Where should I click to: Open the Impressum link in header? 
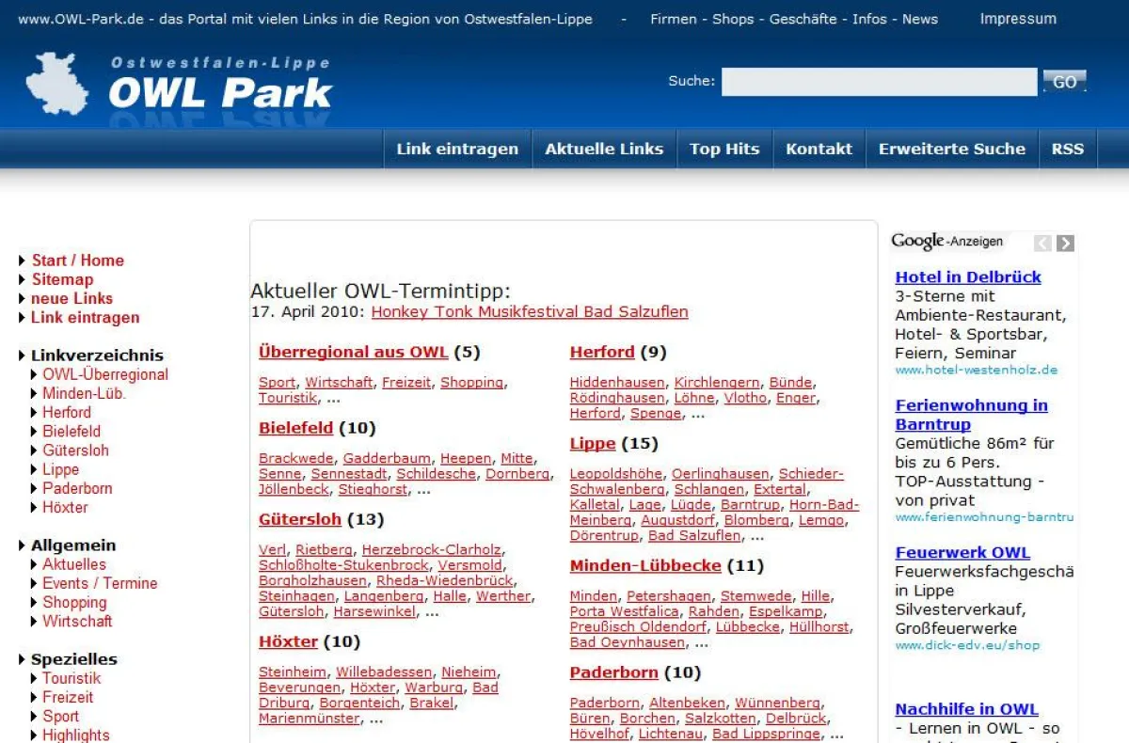click(1018, 19)
